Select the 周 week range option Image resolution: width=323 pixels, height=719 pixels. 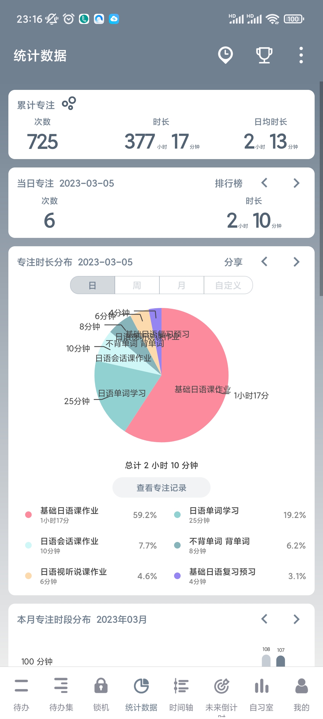point(137,285)
